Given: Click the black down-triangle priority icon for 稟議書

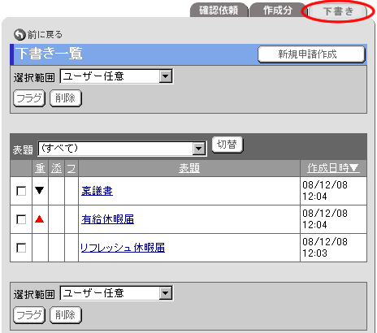Looking at the screenshot, I should [x=40, y=191].
